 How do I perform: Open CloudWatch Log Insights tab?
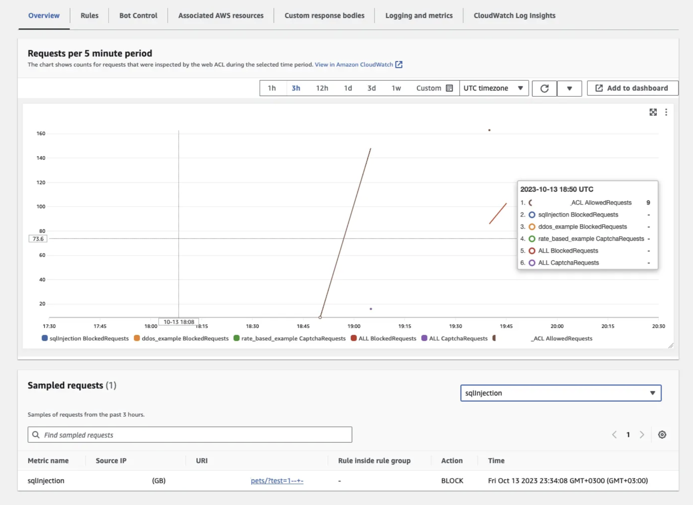(x=514, y=16)
